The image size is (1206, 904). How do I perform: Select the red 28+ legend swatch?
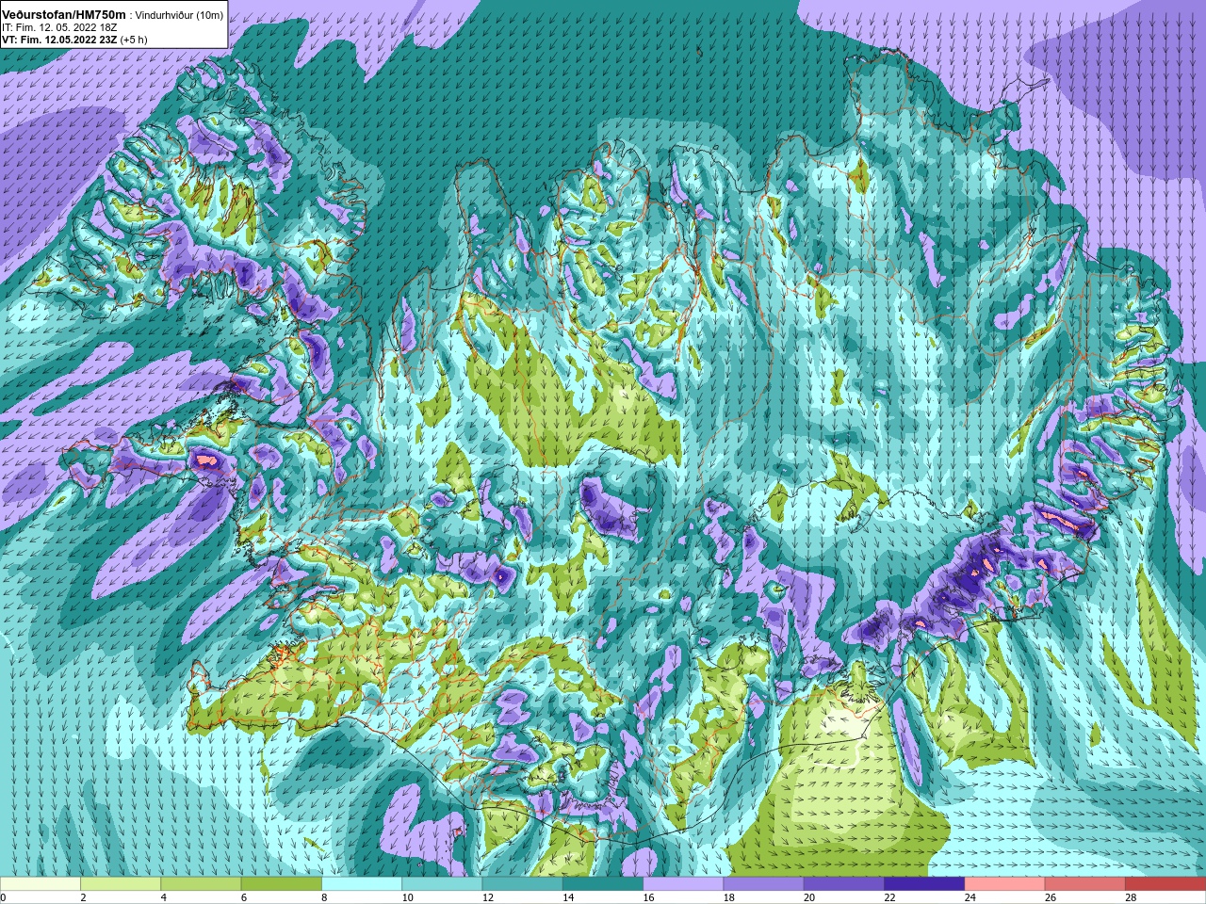click(x=1165, y=884)
